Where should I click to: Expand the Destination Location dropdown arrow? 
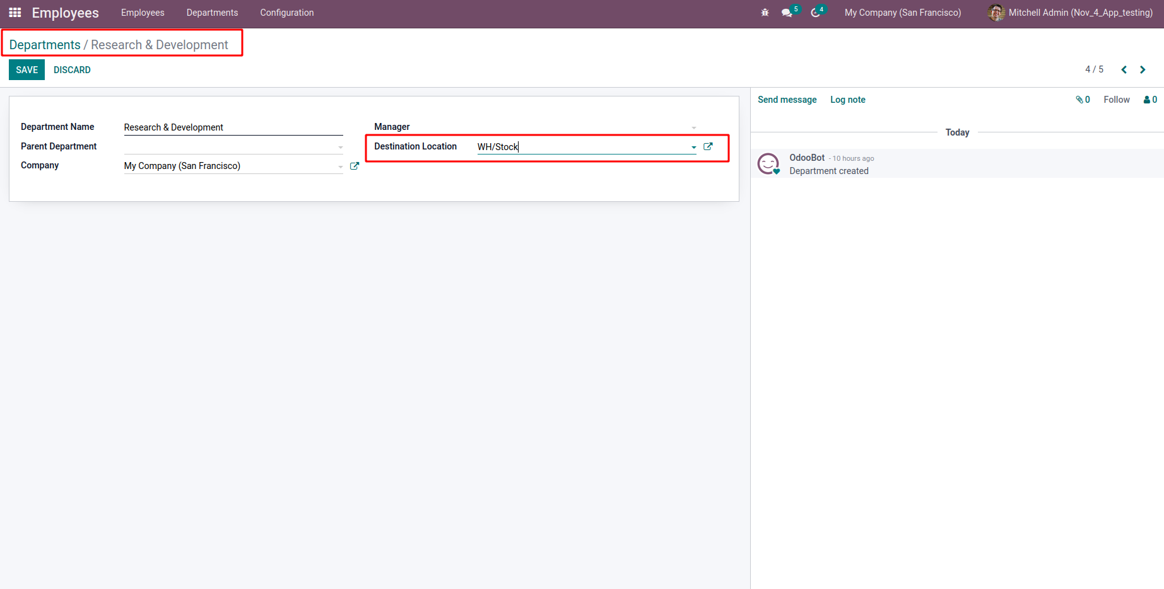[694, 147]
